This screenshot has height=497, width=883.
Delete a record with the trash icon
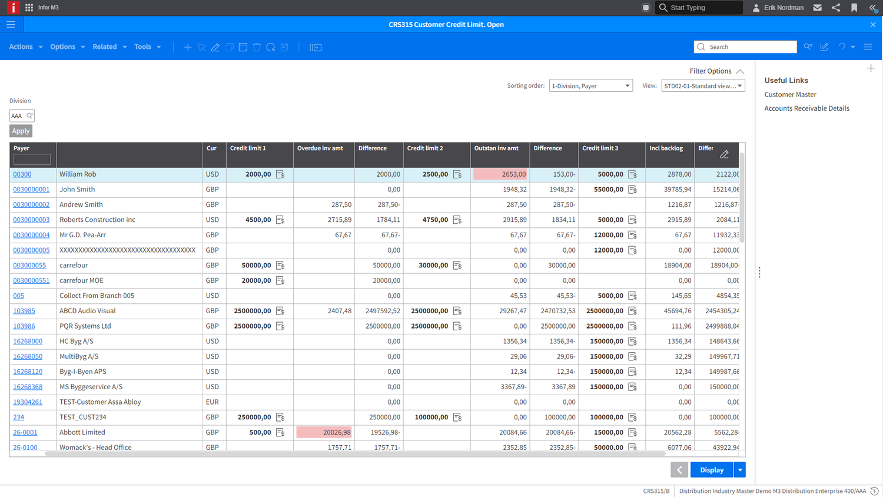click(x=257, y=47)
